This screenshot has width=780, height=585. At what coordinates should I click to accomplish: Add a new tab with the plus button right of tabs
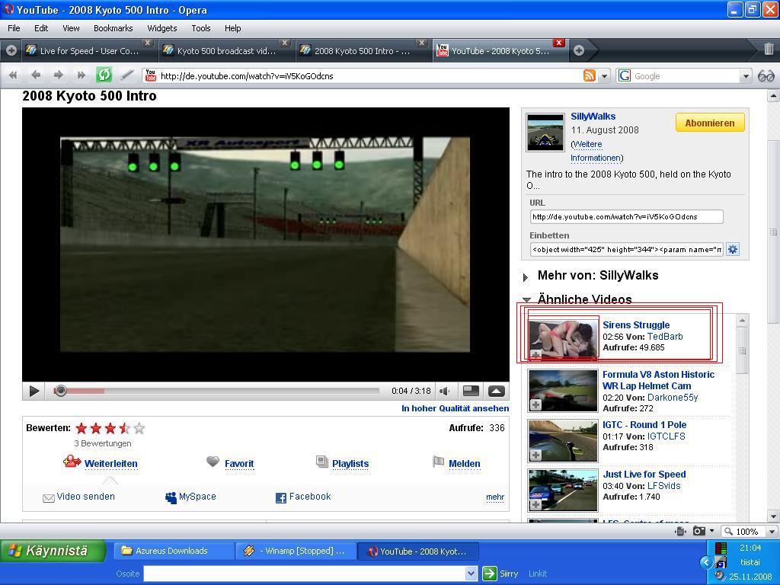click(579, 50)
